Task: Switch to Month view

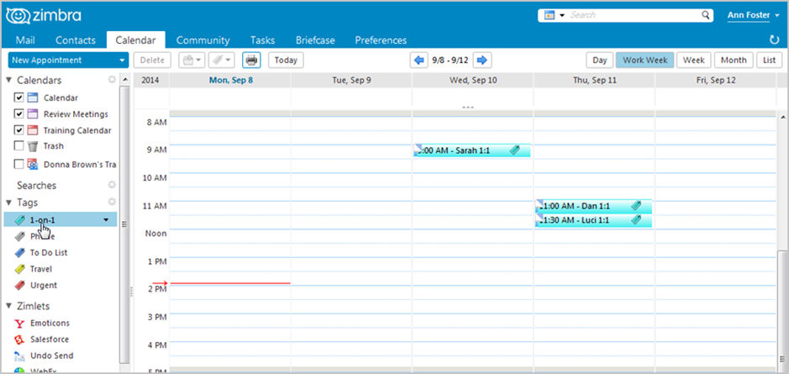Action: tap(734, 61)
